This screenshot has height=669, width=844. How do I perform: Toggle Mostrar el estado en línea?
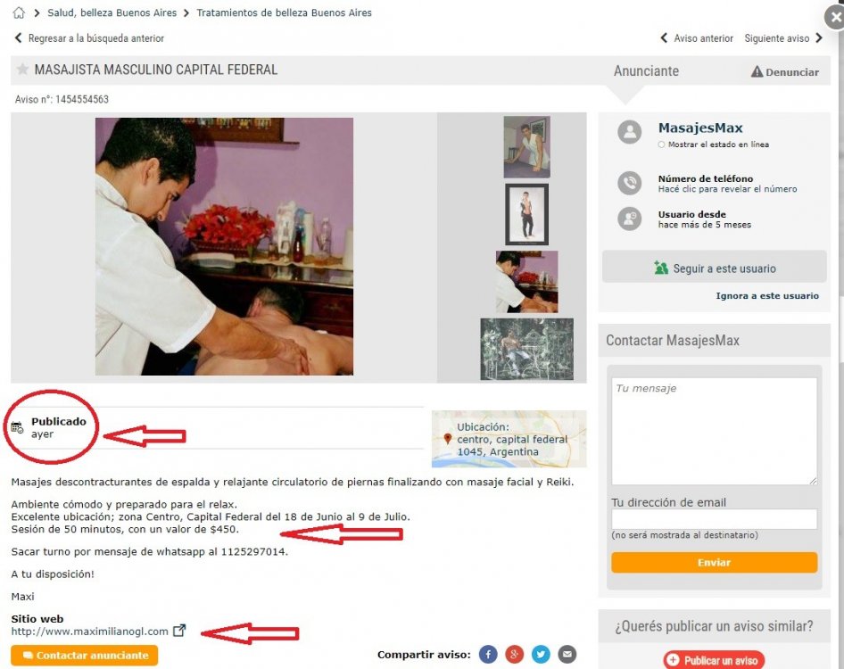661,145
